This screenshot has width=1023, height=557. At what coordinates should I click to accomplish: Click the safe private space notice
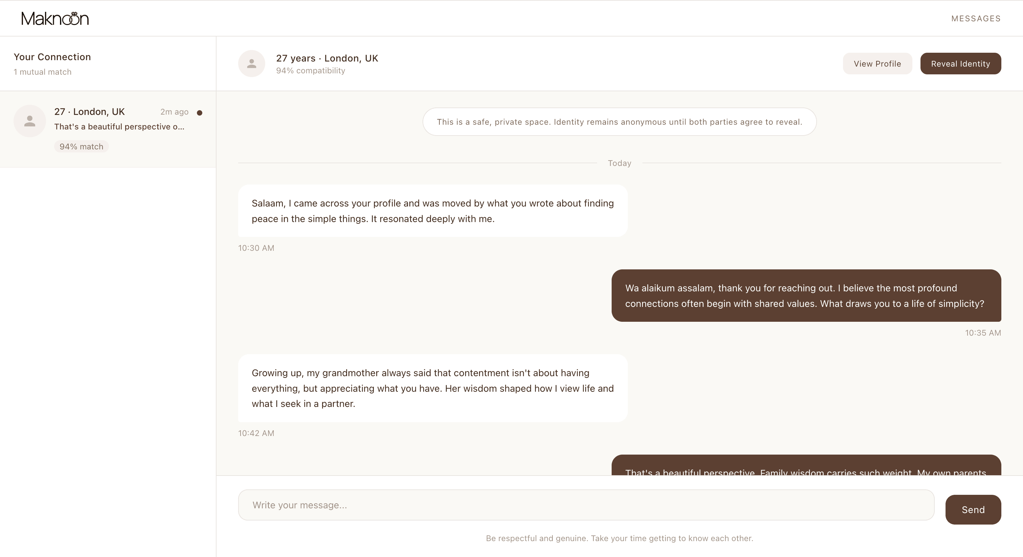(x=619, y=122)
